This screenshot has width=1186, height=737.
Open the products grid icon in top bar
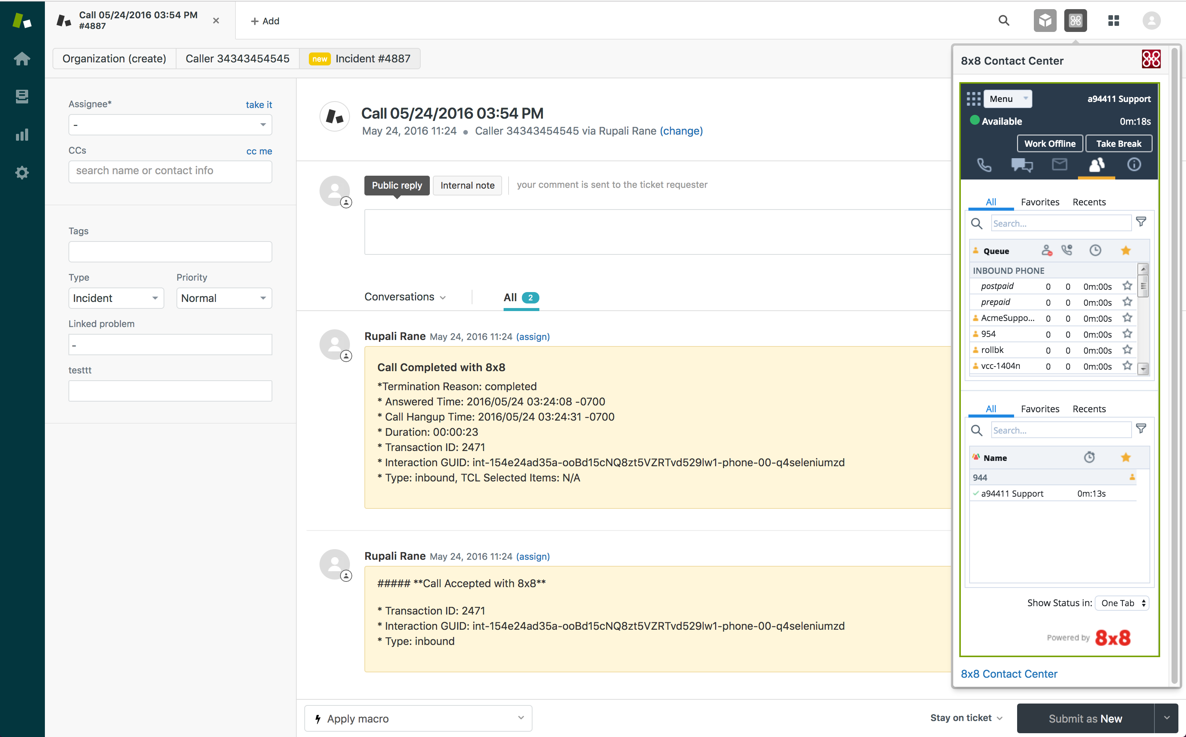click(x=1113, y=21)
